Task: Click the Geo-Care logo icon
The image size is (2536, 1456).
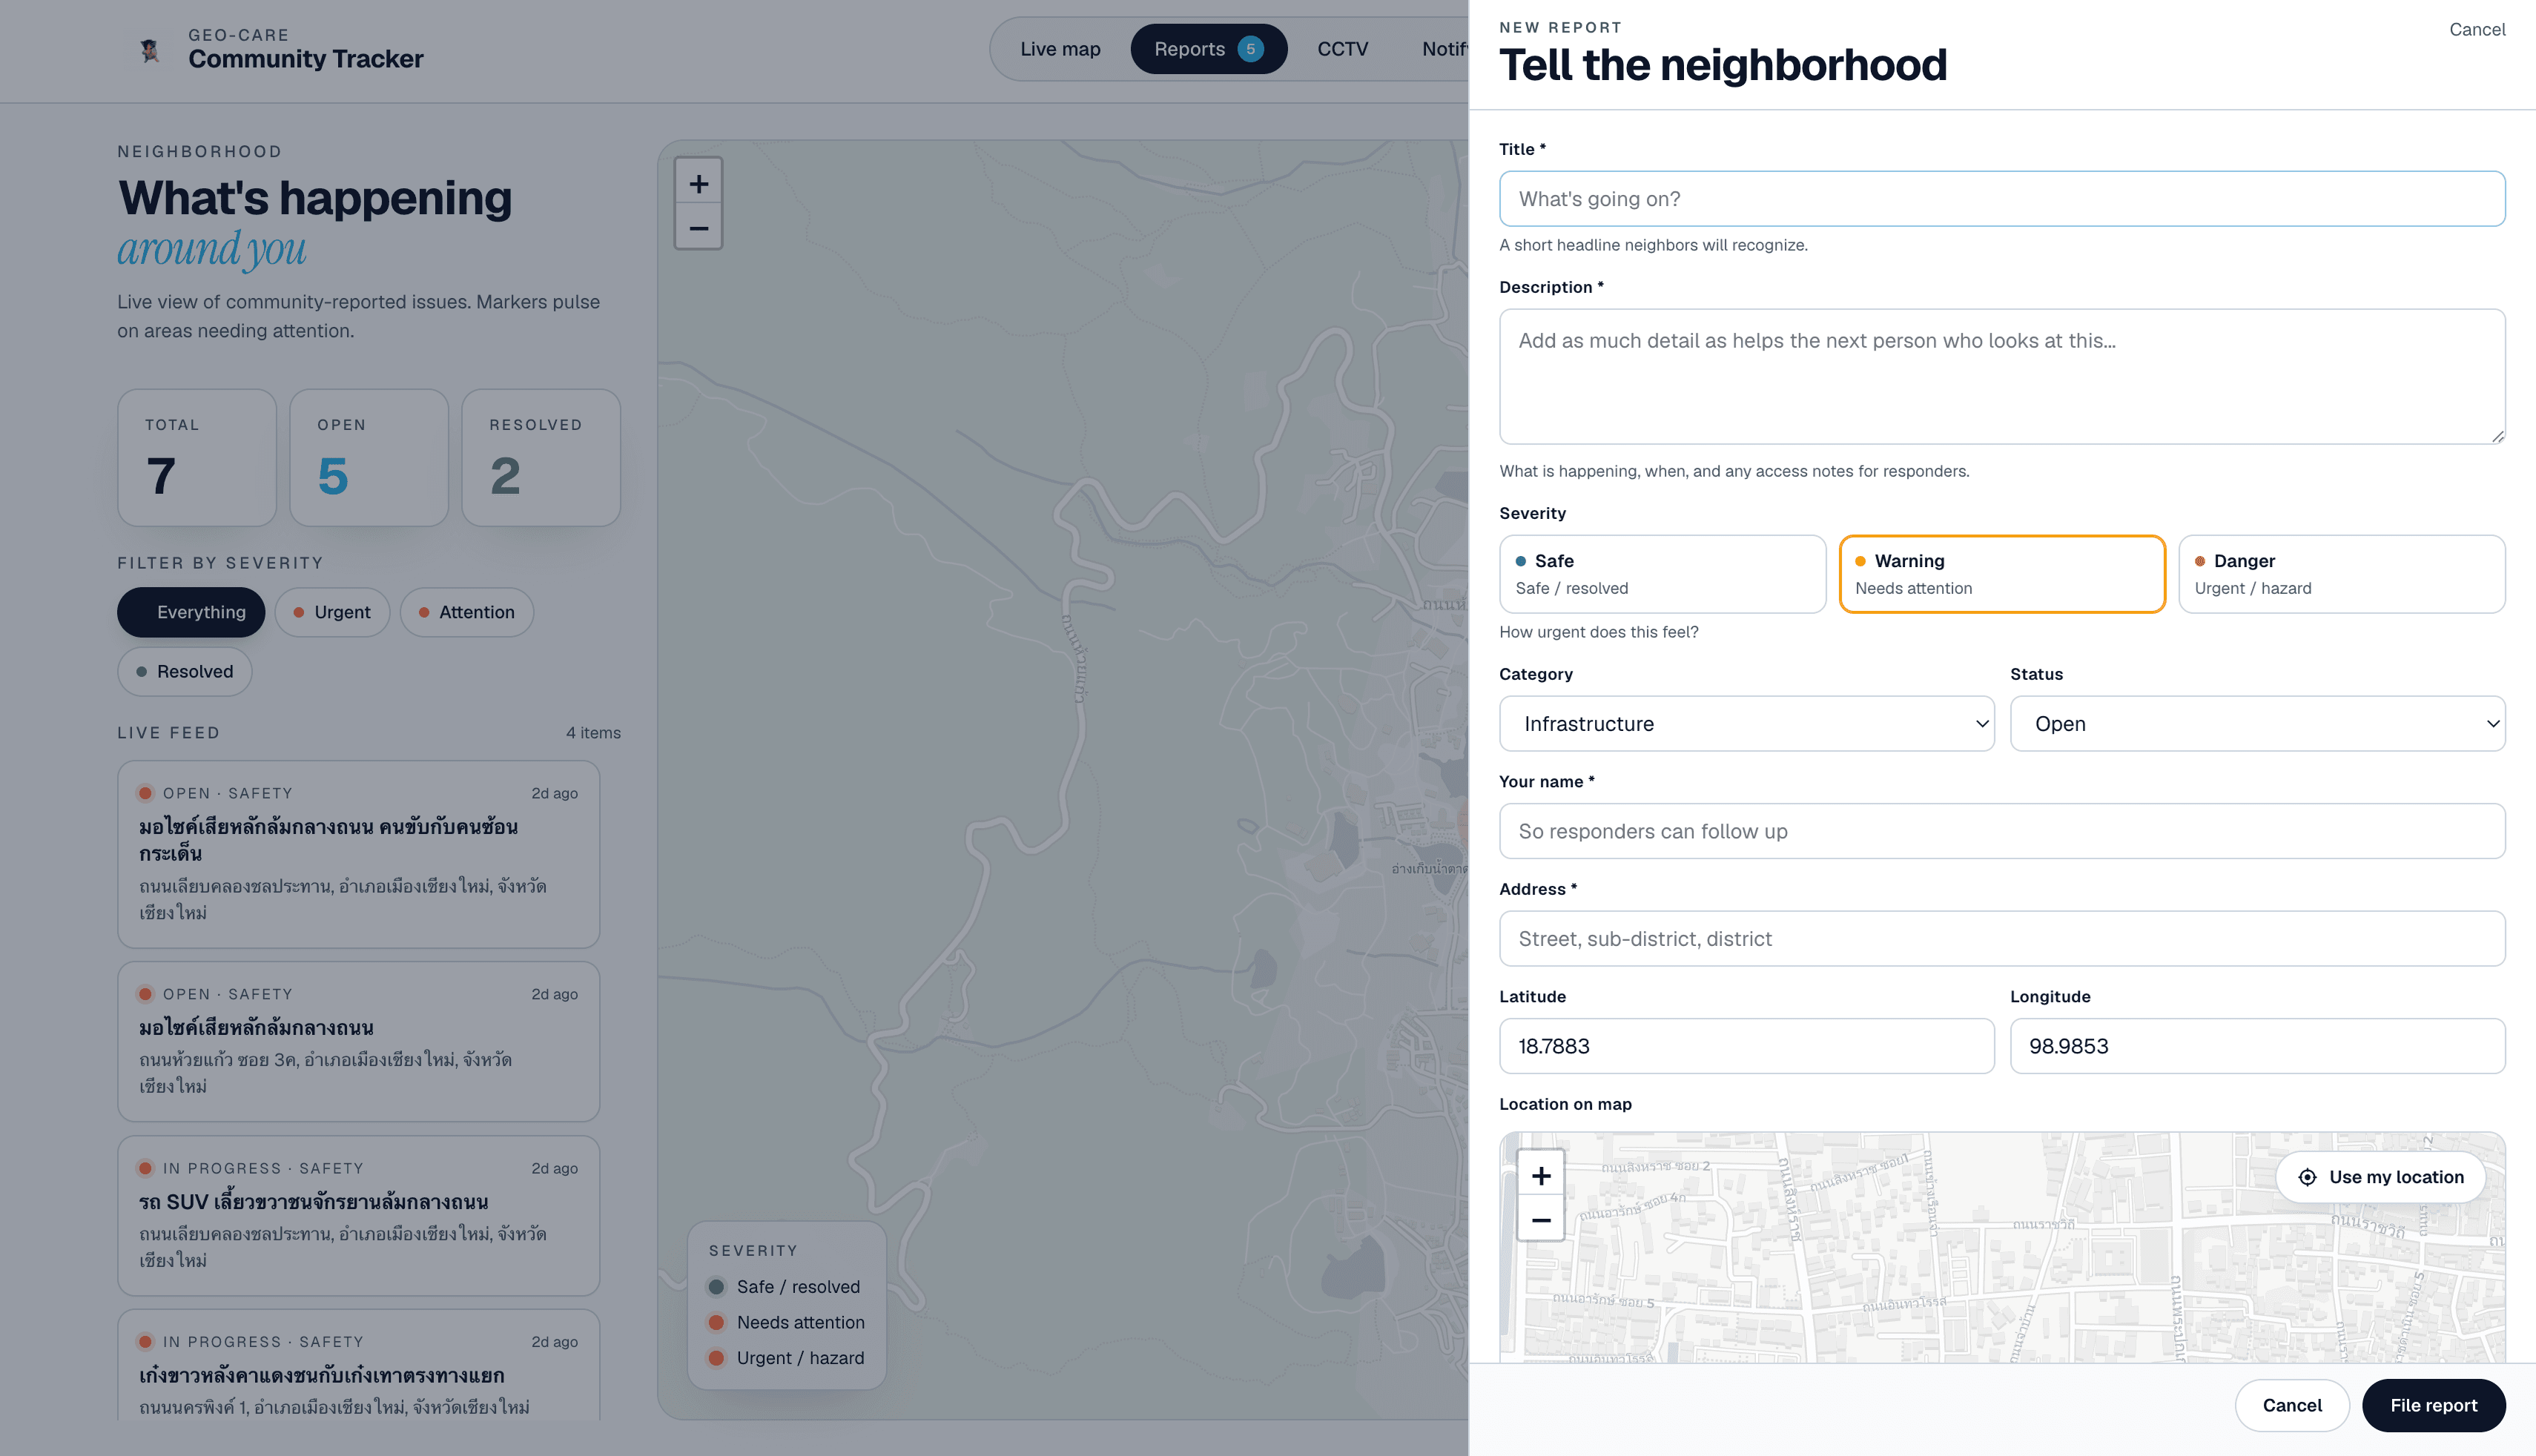Action: 150,50
